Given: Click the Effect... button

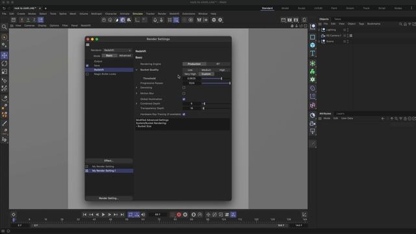Looking at the screenshot, I should pos(109,161).
